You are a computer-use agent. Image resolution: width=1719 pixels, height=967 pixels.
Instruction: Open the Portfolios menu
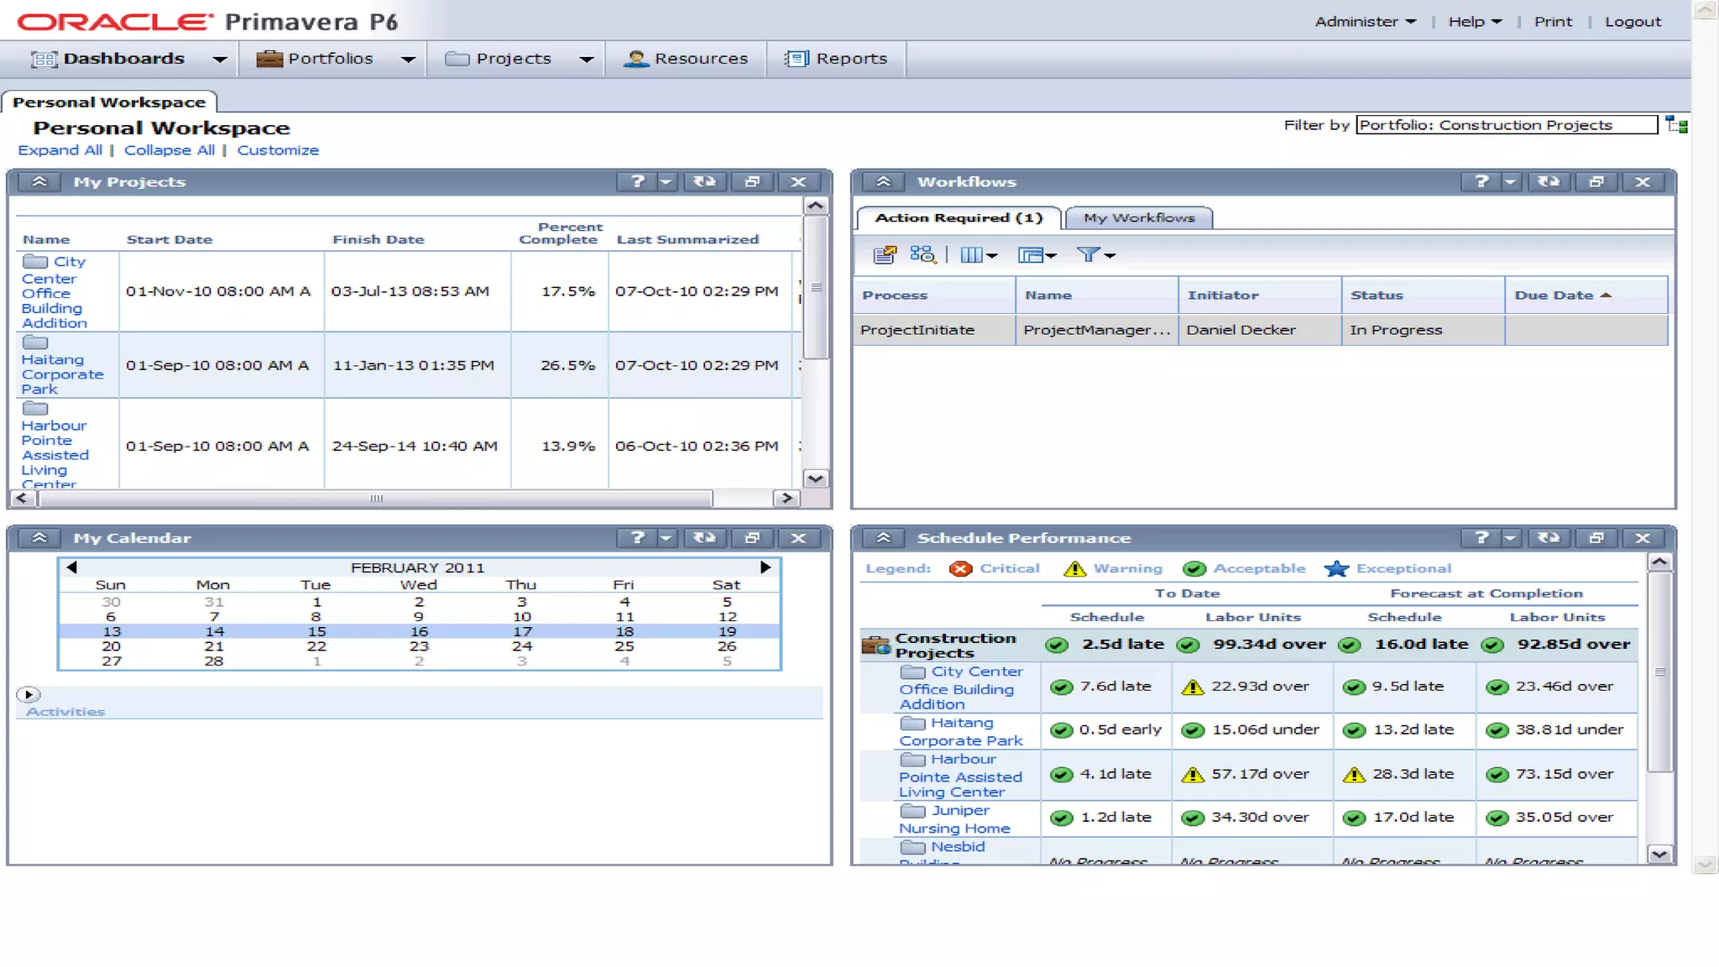pos(315,59)
